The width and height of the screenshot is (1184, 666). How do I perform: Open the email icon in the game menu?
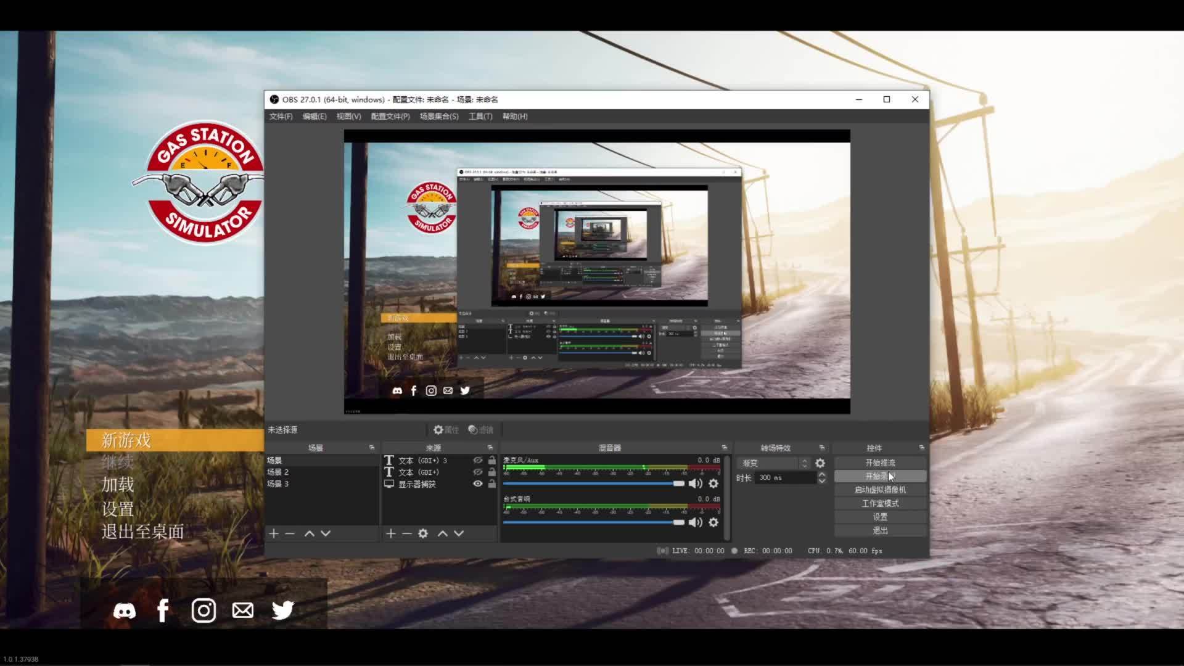tap(243, 610)
